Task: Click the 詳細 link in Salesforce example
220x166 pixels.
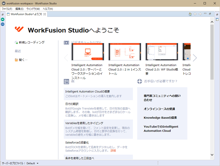Action: point(113,151)
